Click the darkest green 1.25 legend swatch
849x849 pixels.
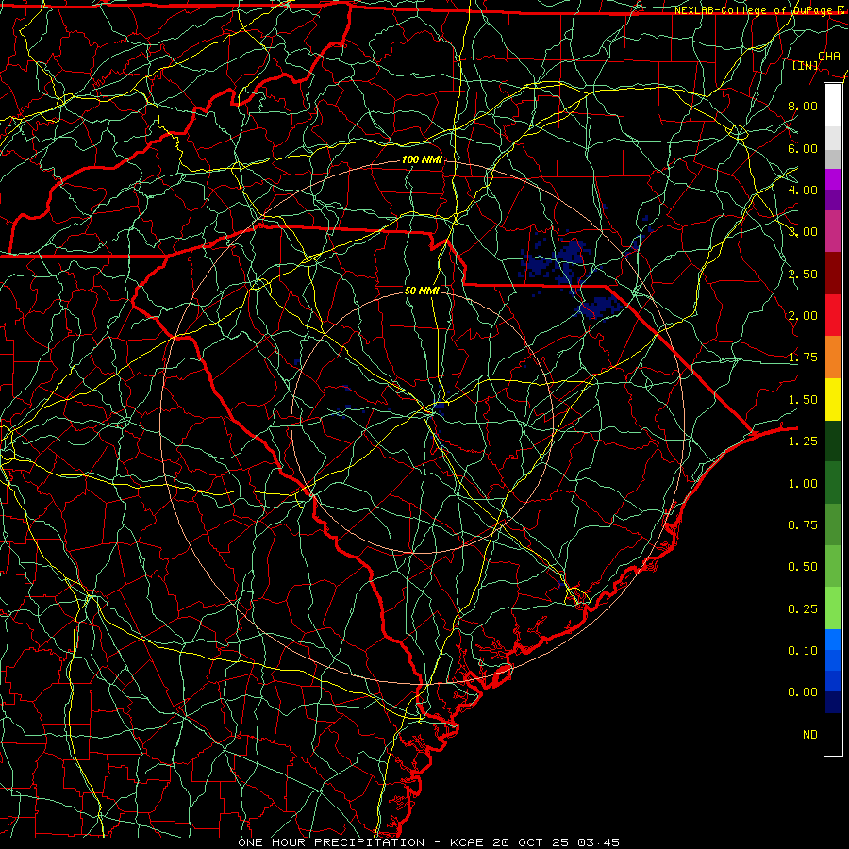[833, 441]
